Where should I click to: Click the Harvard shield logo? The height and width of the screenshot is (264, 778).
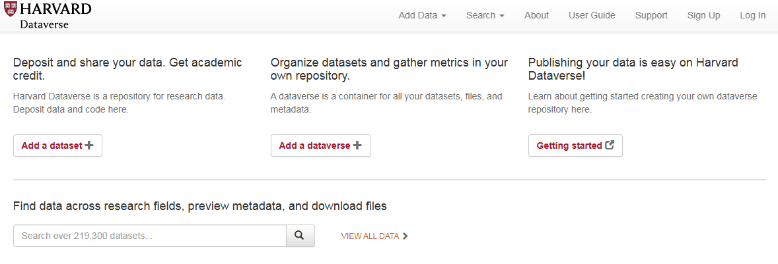[x=11, y=9]
